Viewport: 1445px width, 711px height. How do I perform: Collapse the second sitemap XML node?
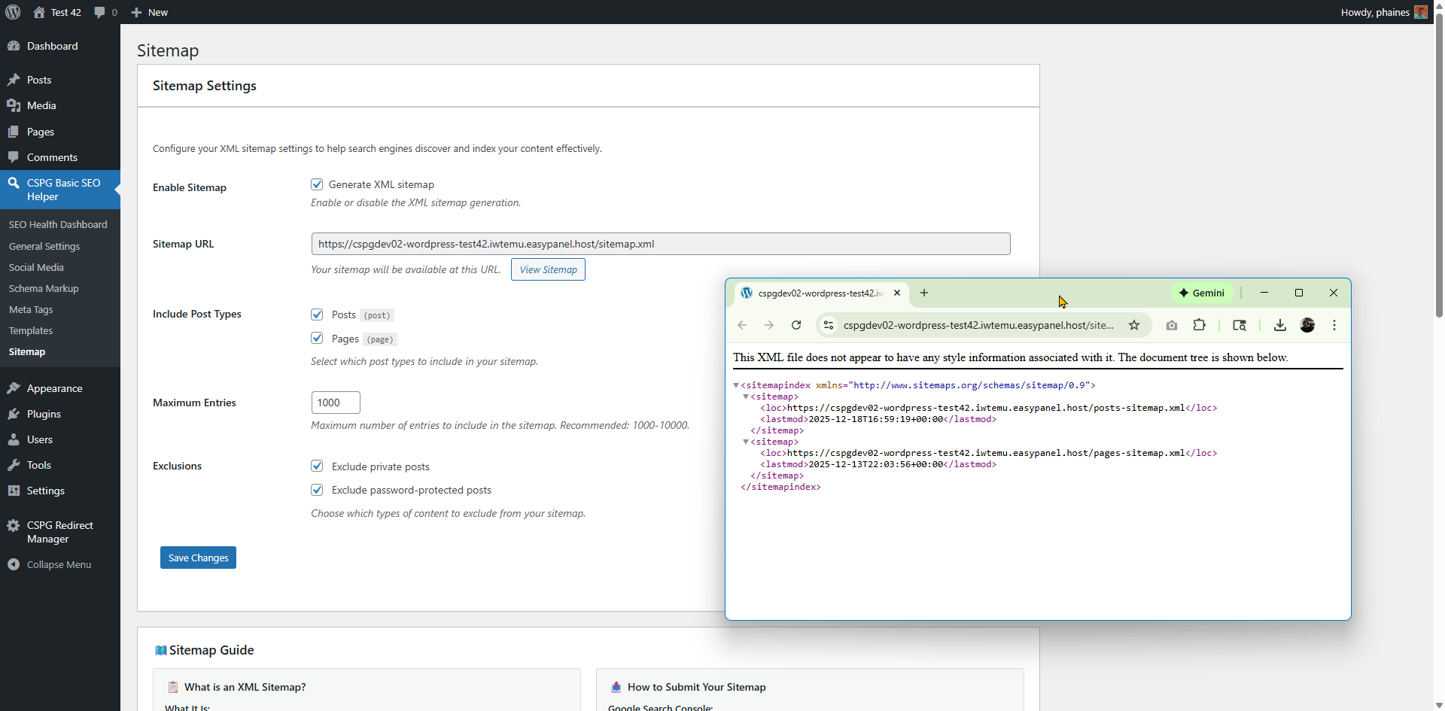[x=746, y=442]
